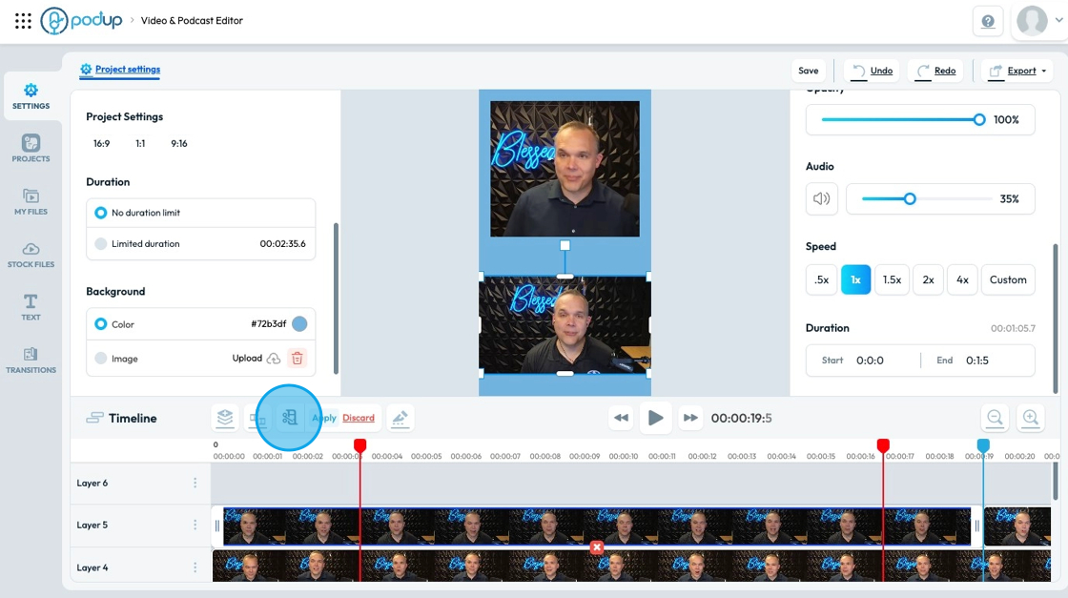Set speed to .5x
Image resolution: width=1068 pixels, height=598 pixels.
click(821, 280)
